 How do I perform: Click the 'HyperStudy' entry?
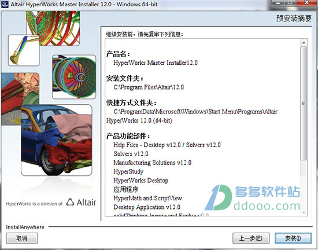pyautogui.click(x=128, y=172)
